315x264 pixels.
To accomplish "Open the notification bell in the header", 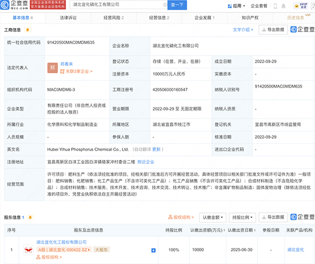I will tap(283, 6).
